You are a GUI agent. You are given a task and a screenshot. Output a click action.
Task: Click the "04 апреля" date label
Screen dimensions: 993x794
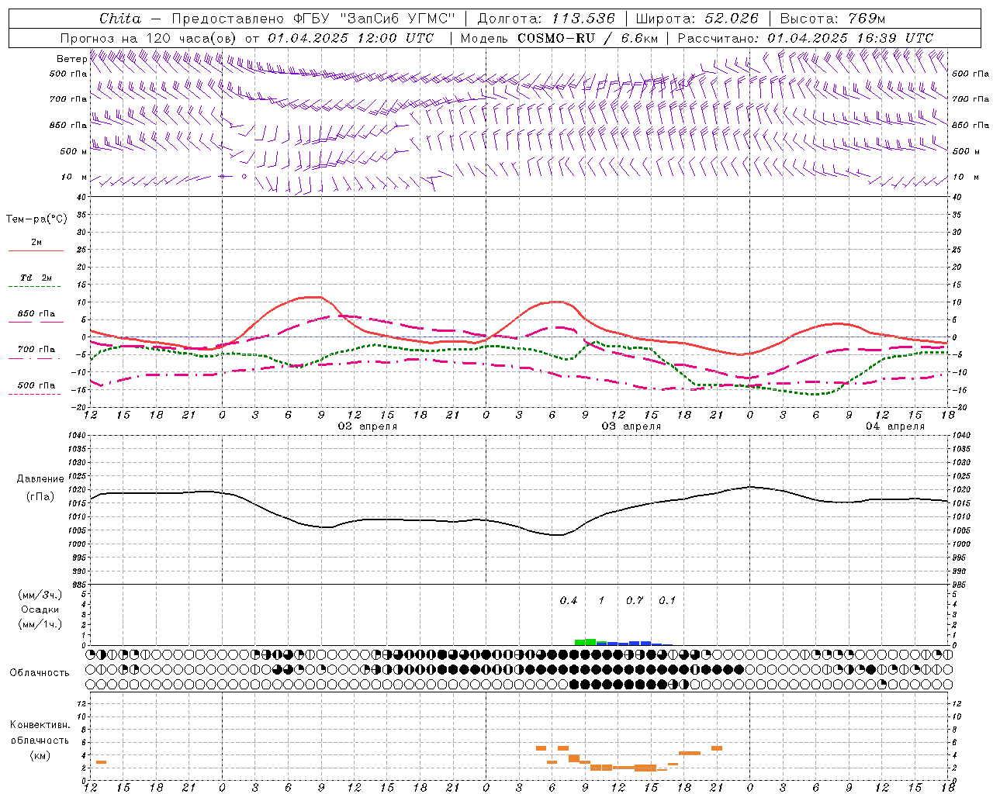[x=895, y=426]
